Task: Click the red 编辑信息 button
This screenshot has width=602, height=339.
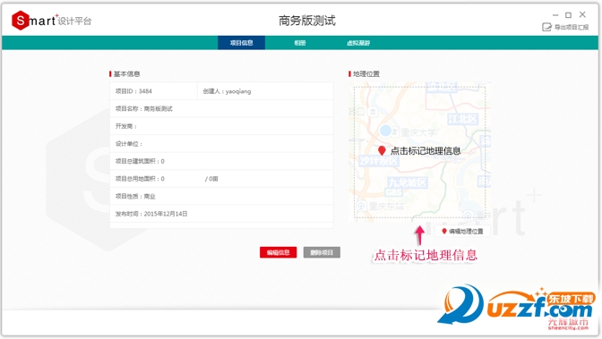Action: point(279,252)
